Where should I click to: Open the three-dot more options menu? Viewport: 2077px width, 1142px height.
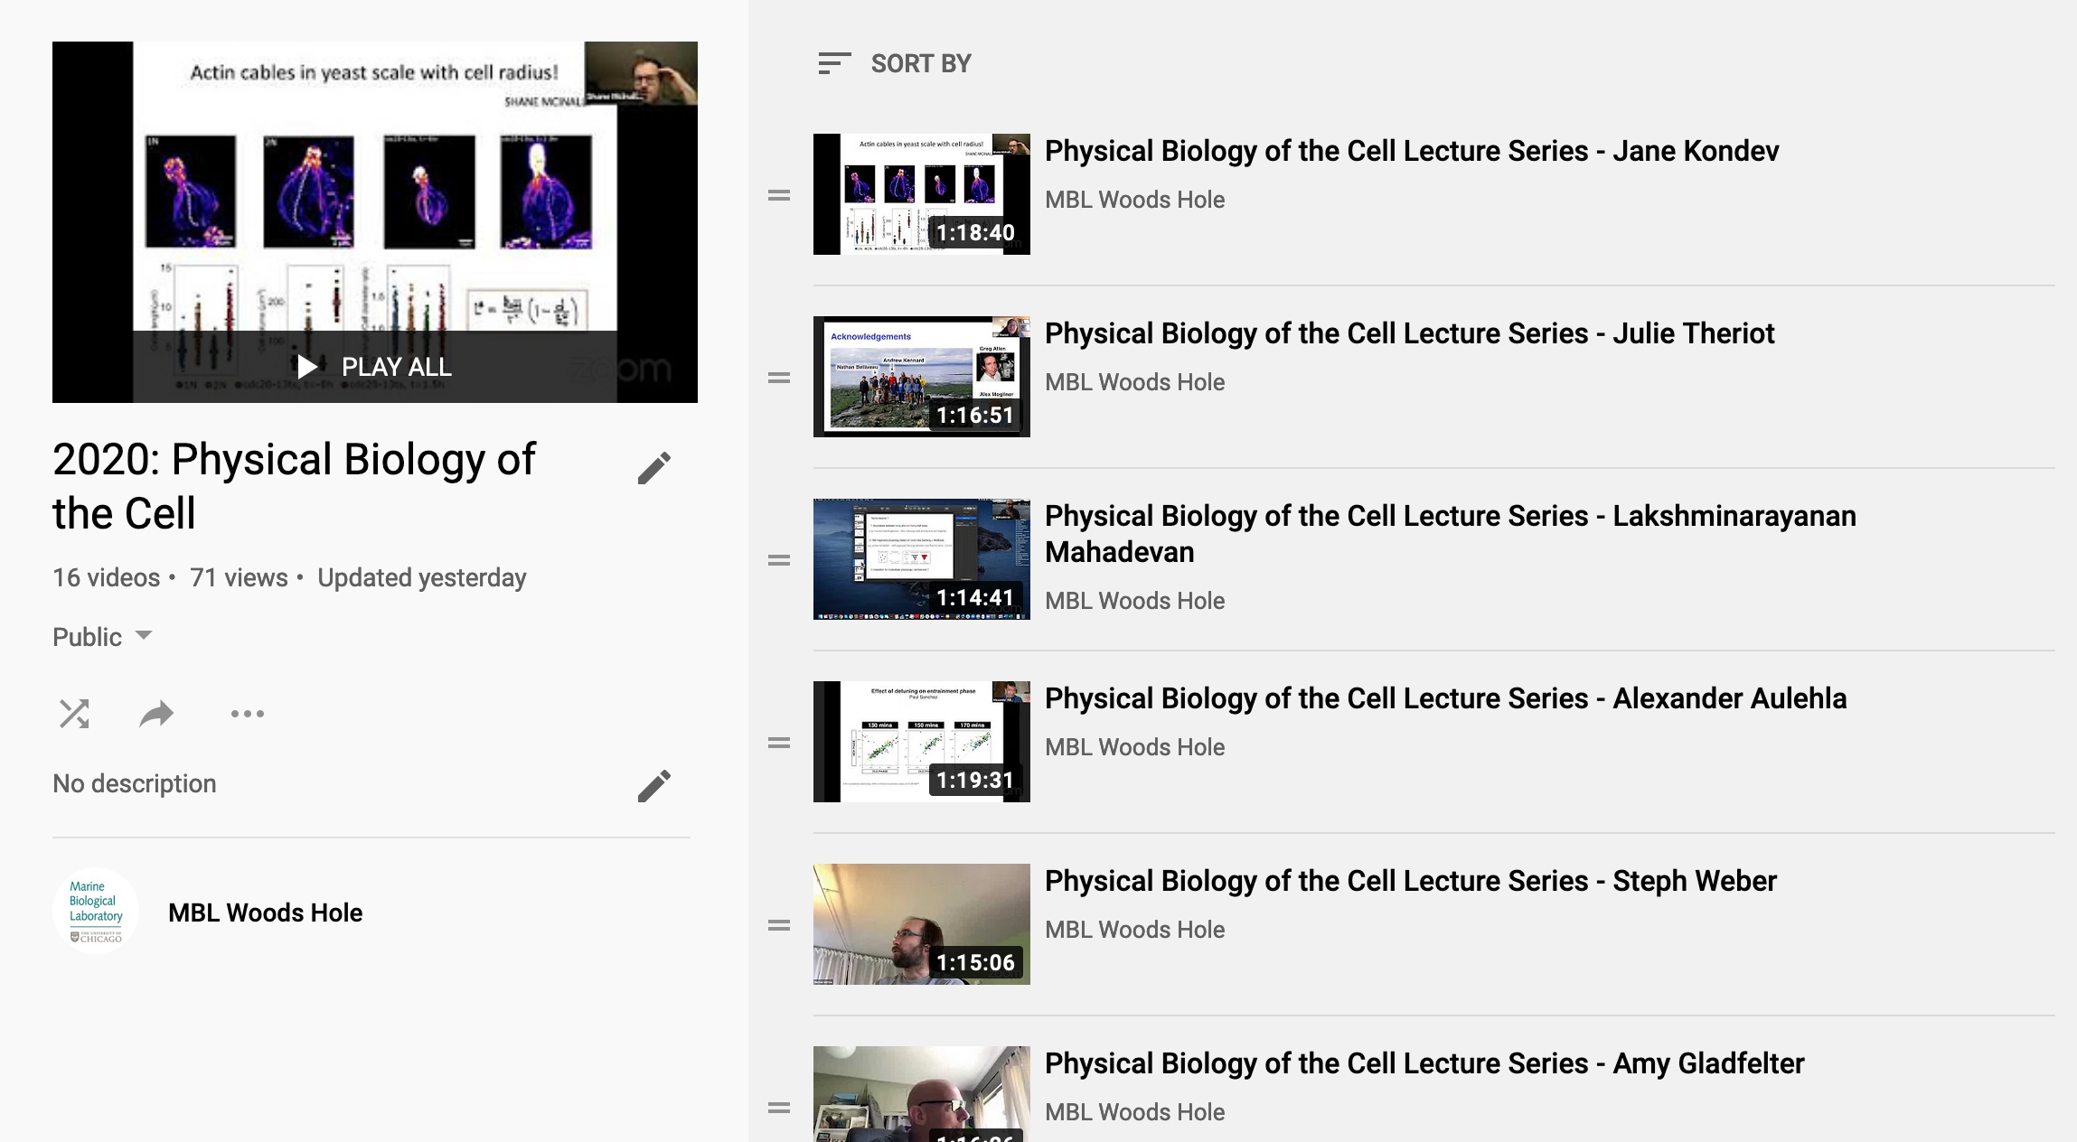(x=247, y=714)
